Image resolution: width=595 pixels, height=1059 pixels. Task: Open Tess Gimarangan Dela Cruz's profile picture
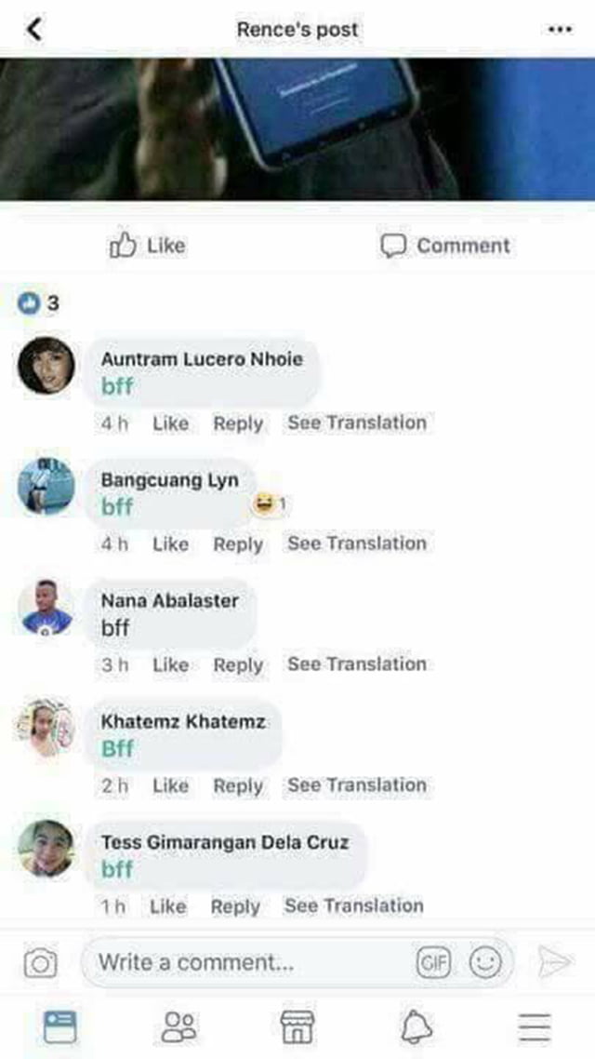46,849
